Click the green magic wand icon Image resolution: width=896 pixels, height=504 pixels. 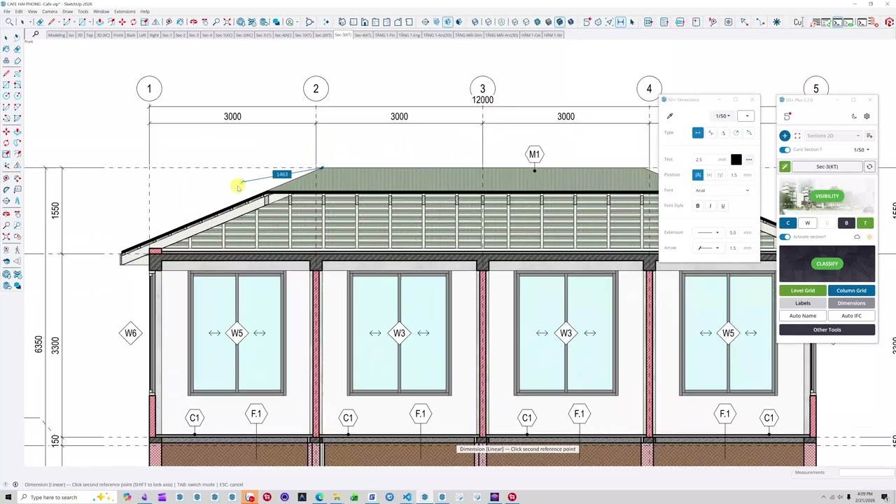(785, 167)
